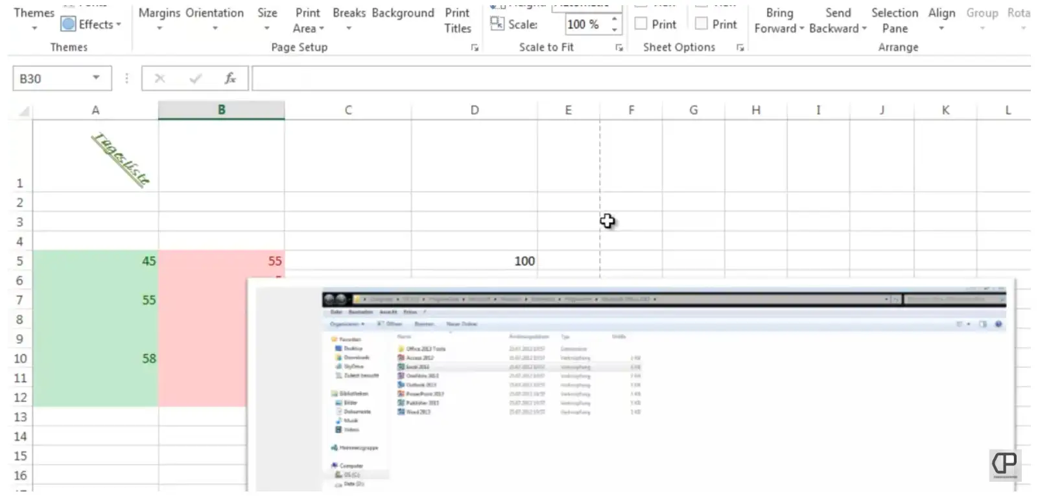The width and height of the screenshot is (1038, 496).
Task: Increase the Scale percentage with up arrow
Action: [614, 19]
